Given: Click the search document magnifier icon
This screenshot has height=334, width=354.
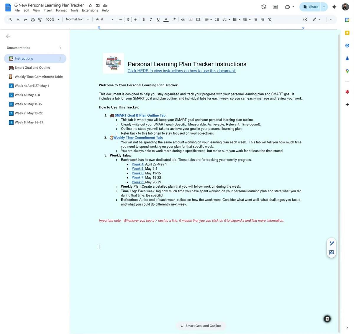Looking at the screenshot, I should (x=10, y=19).
